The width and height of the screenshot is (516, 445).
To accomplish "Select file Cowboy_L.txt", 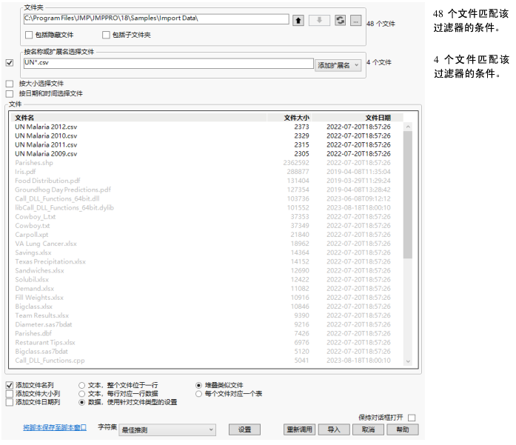I will [x=36, y=216].
